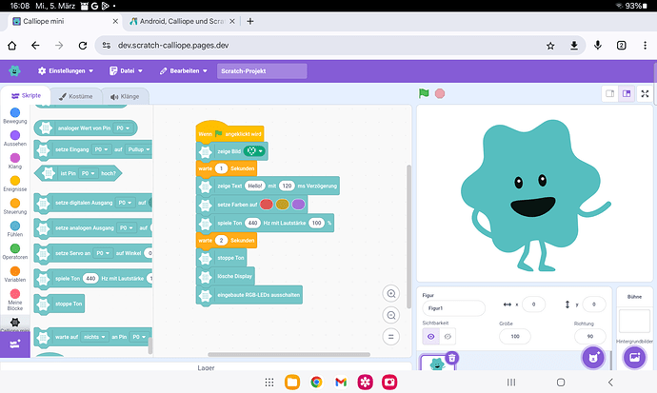Image resolution: width=657 pixels, height=393 pixels.
Task: Open the add extension button
Action: [15, 344]
